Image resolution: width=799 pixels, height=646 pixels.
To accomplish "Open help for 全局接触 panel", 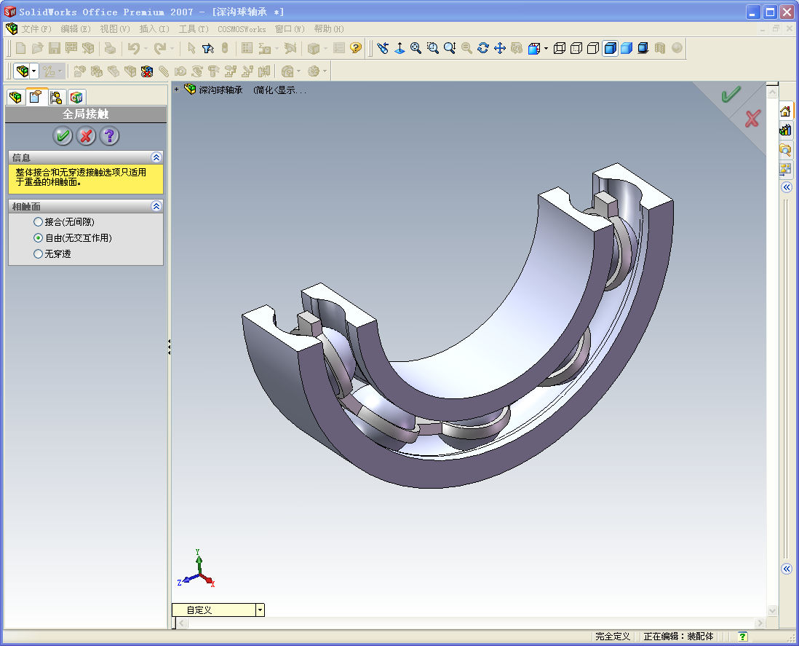I will pos(109,135).
